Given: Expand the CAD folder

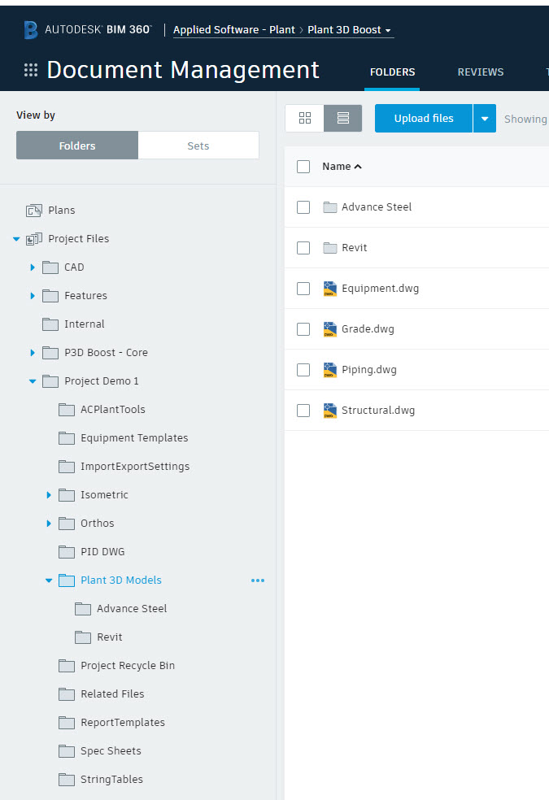Looking at the screenshot, I should pos(33,267).
